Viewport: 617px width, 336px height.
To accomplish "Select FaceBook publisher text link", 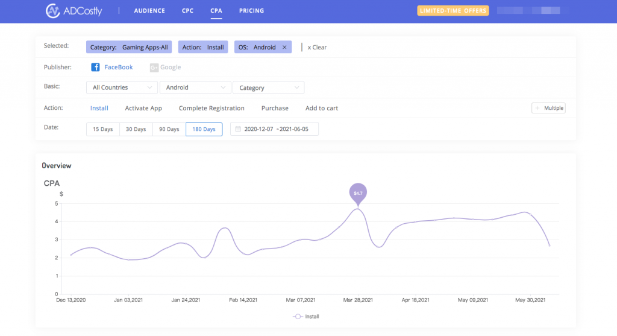I will (119, 67).
